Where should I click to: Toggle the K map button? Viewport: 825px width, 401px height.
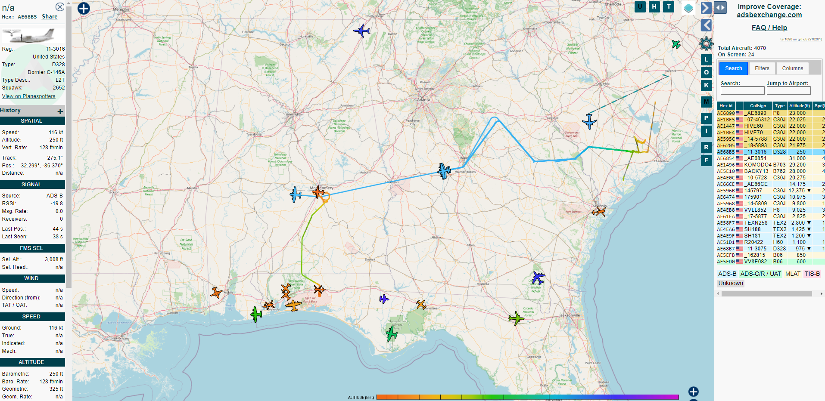click(706, 85)
